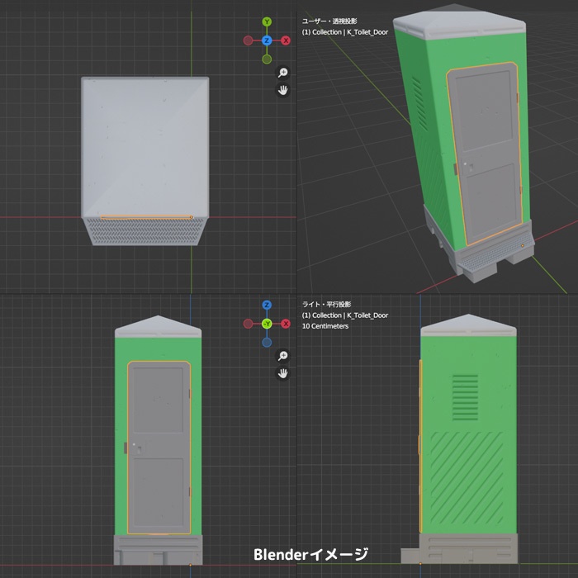
Task: Select the louver vent in right side view
Action: (x=465, y=397)
